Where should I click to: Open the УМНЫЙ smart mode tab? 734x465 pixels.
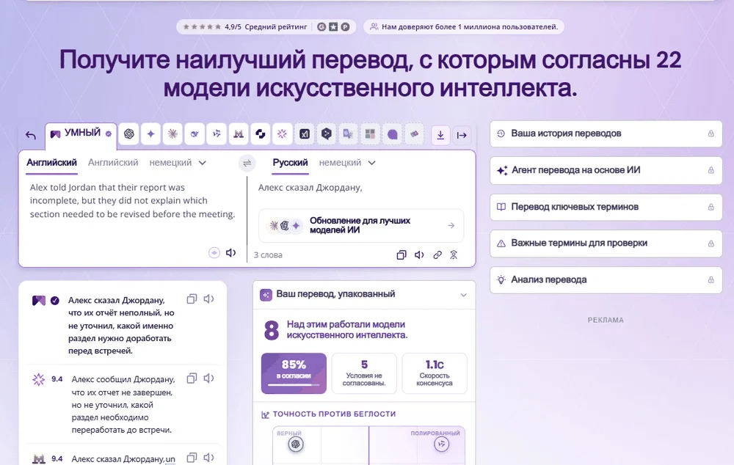click(x=81, y=133)
